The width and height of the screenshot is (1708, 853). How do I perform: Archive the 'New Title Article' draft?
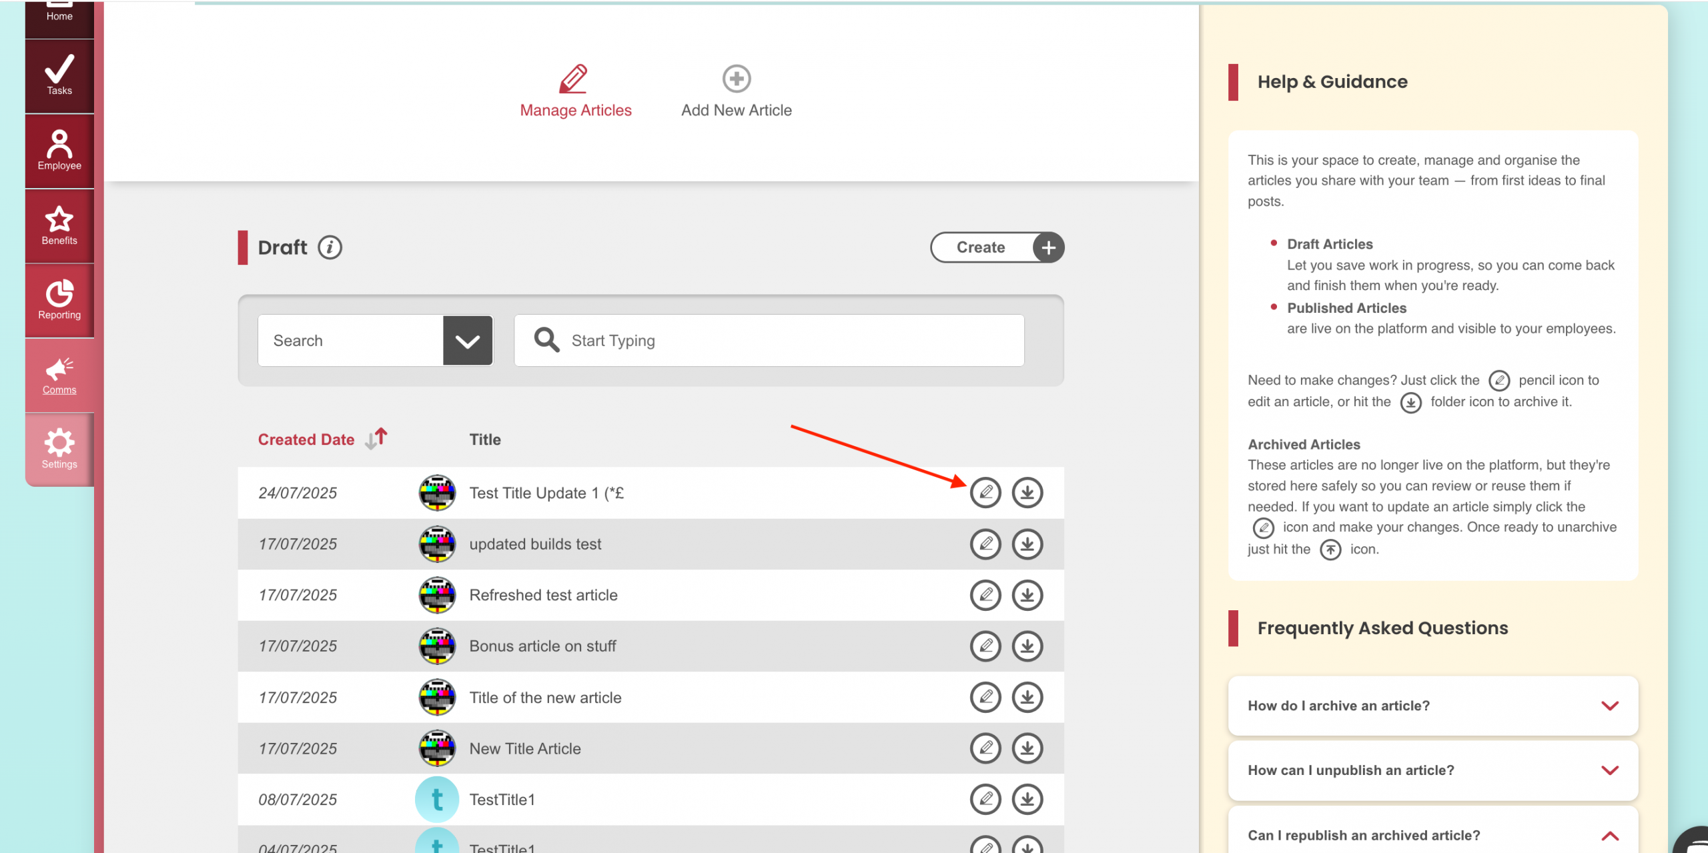(x=1027, y=748)
